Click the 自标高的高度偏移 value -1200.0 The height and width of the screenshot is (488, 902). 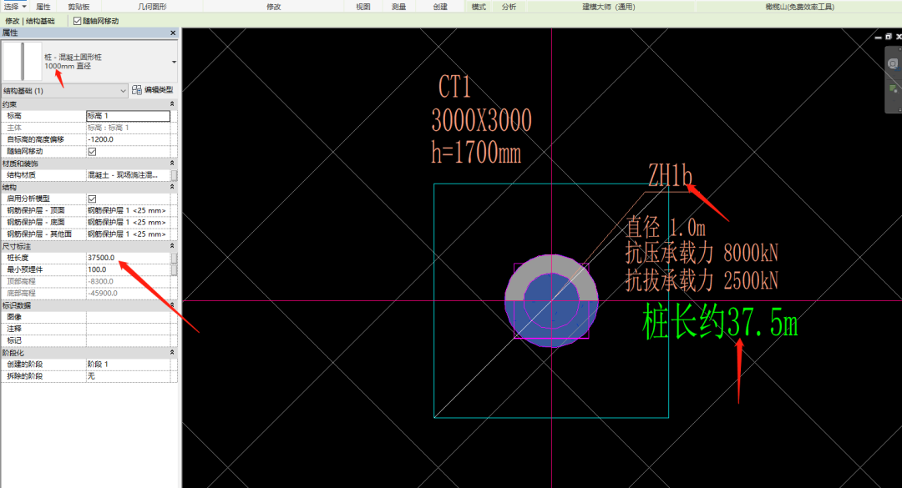click(x=129, y=139)
